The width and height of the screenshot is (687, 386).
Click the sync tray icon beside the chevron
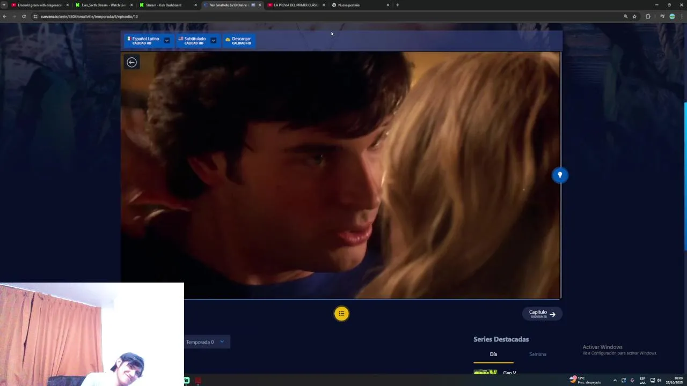tap(624, 380)
